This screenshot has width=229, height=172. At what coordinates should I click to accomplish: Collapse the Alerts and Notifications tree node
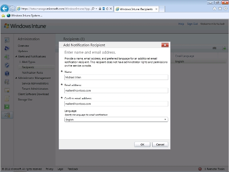[16, 56]
